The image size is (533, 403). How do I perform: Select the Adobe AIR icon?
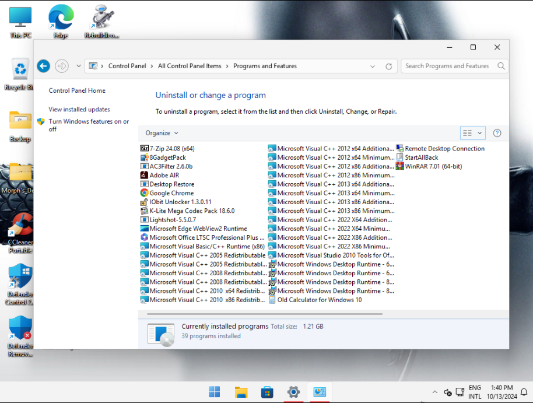pyautogui.click(x=145, y=175)
